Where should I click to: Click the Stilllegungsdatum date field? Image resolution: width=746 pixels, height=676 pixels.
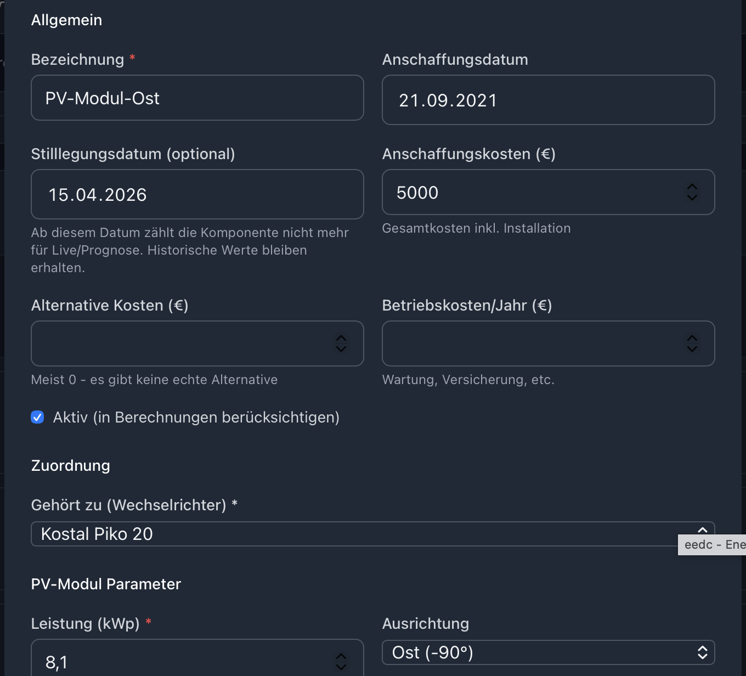[x=197, y=195]
